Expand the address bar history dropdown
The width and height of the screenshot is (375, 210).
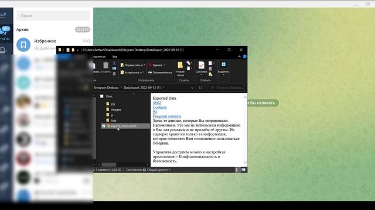pos(192,87)
